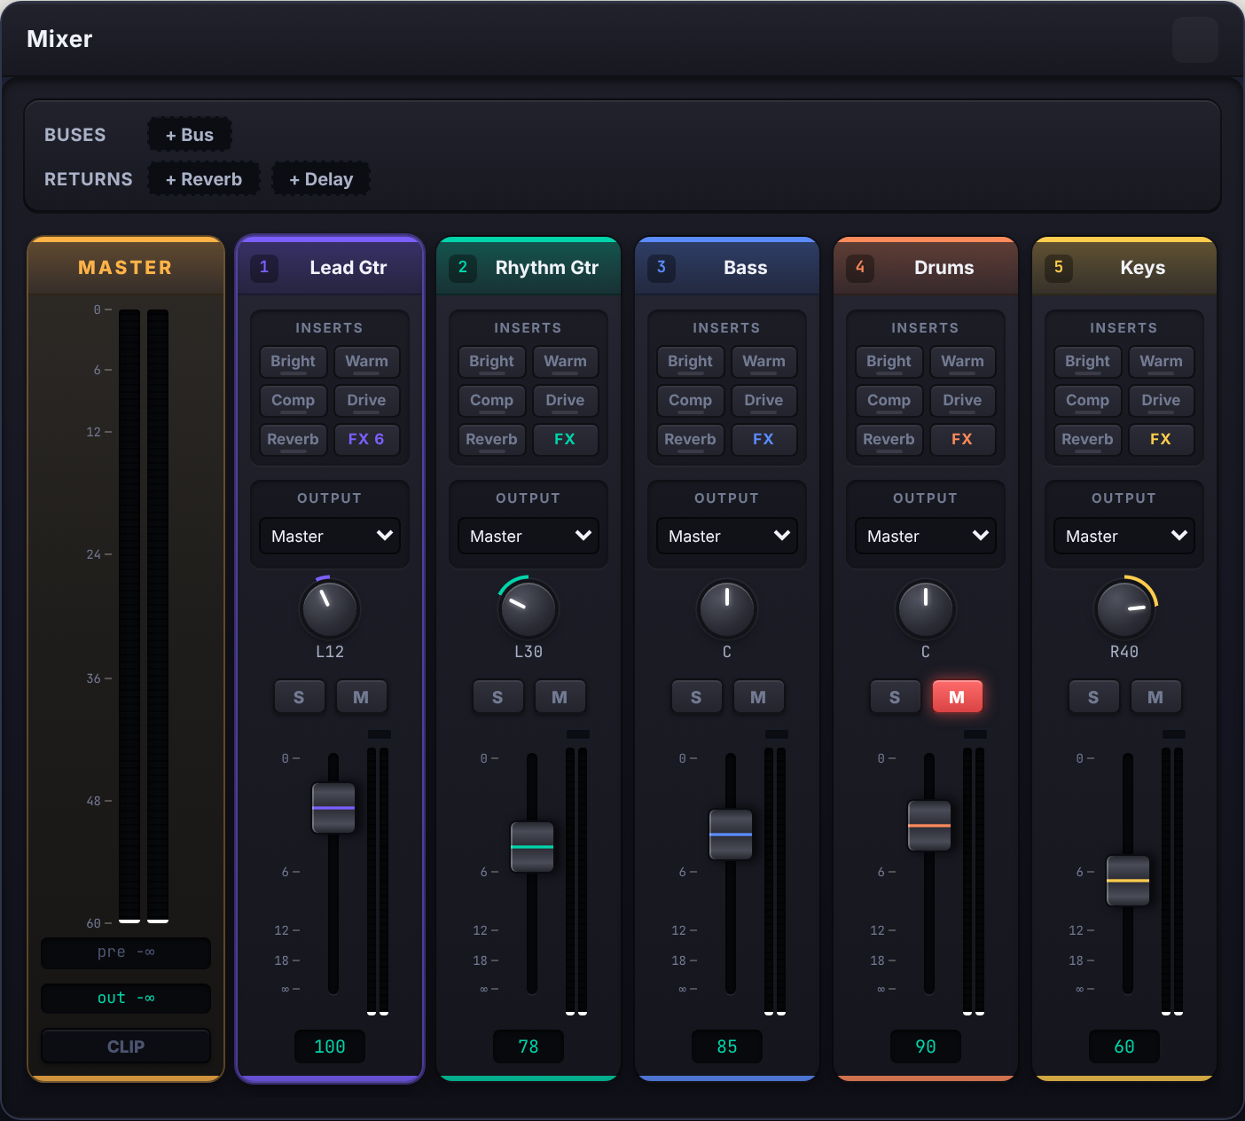Reset the master CLIP indicator

tap(126, 1047)
